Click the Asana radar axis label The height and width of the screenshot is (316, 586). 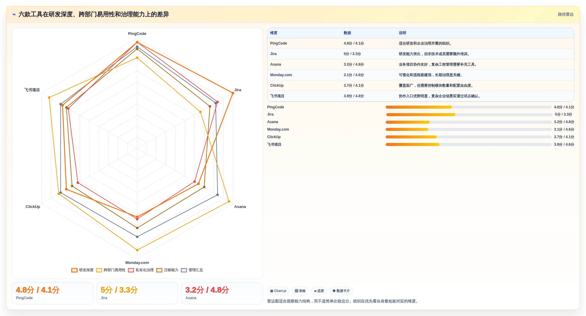click(240, 207)
